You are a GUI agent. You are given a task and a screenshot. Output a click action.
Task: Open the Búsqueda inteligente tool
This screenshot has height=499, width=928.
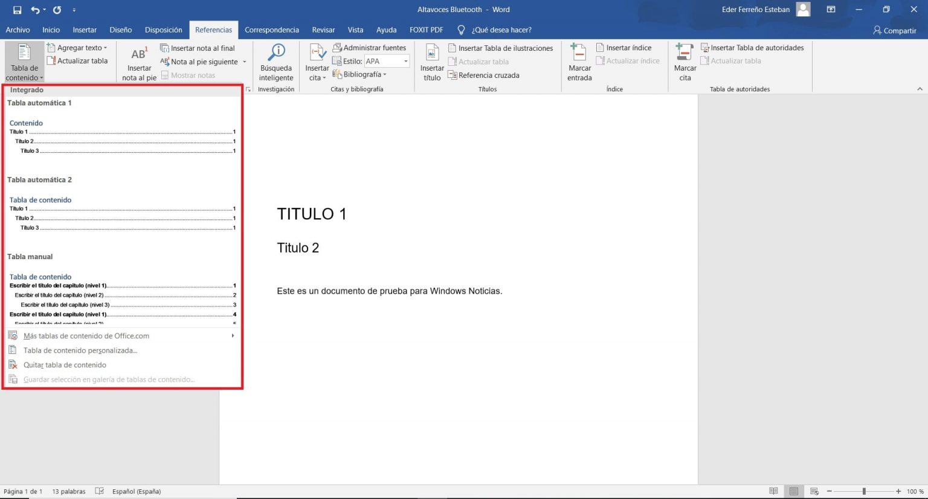tap(275, 60)
